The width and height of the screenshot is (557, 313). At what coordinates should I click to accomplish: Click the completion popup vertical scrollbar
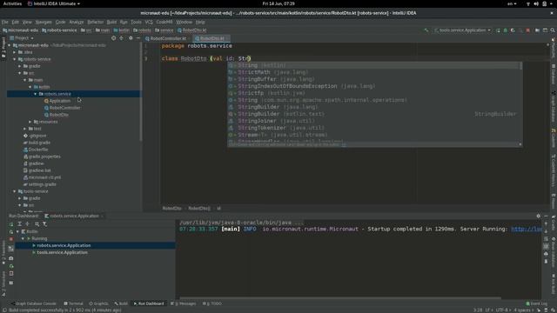[x=520, y=66]
